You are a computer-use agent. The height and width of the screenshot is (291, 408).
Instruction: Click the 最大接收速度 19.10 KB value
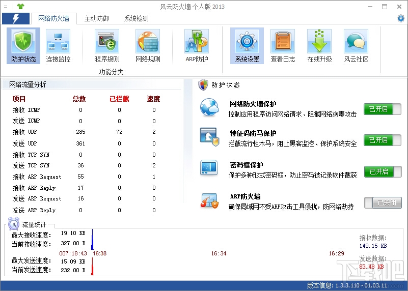tap(73, 233)
